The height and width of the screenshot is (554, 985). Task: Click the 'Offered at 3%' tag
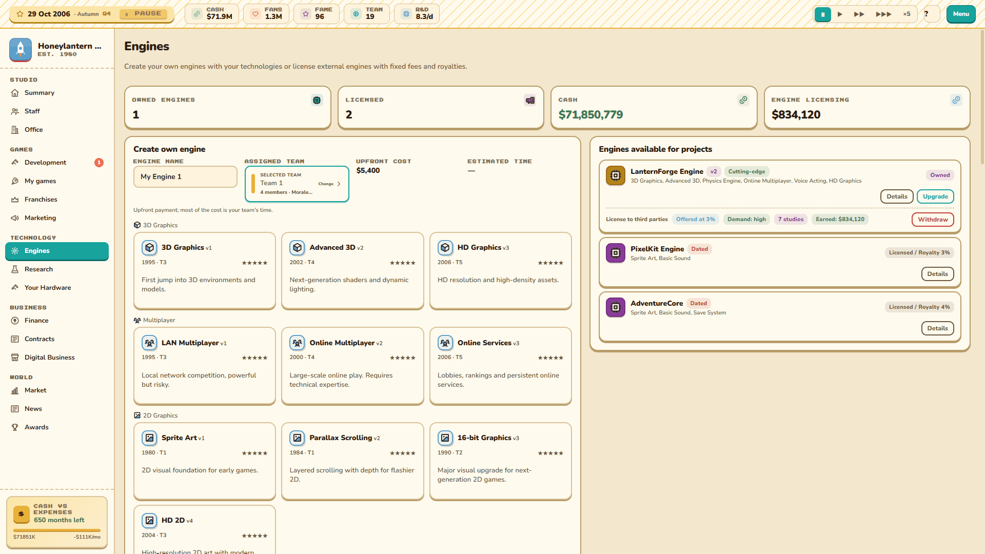click(695, 220)
